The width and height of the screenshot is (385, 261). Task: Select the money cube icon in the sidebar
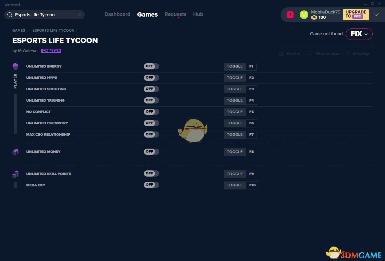15,152
